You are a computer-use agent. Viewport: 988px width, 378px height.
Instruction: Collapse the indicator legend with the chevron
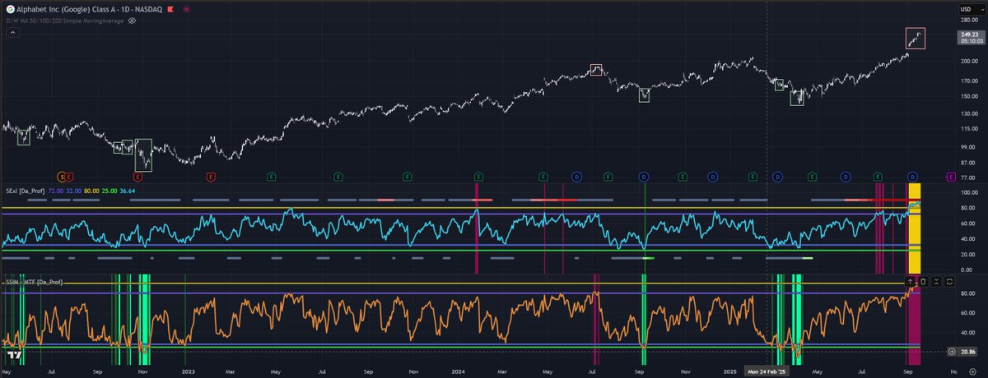click(13, 32)
